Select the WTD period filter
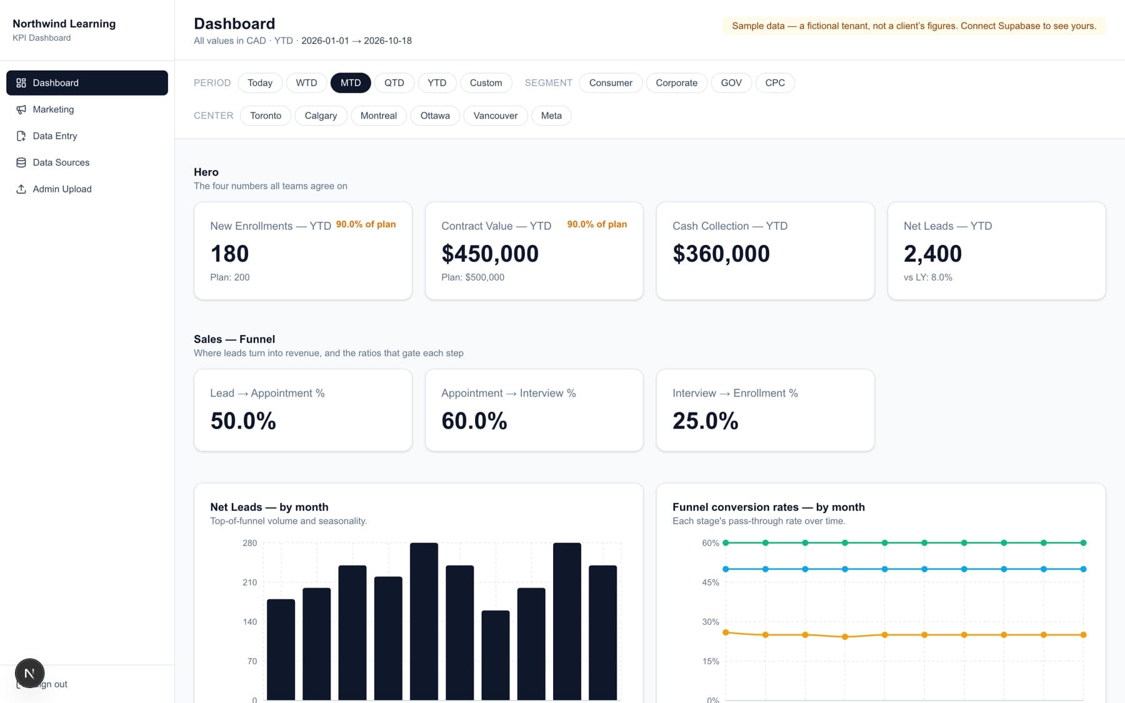The width and height of the screenshot is (1125, 703). [306, 82]
